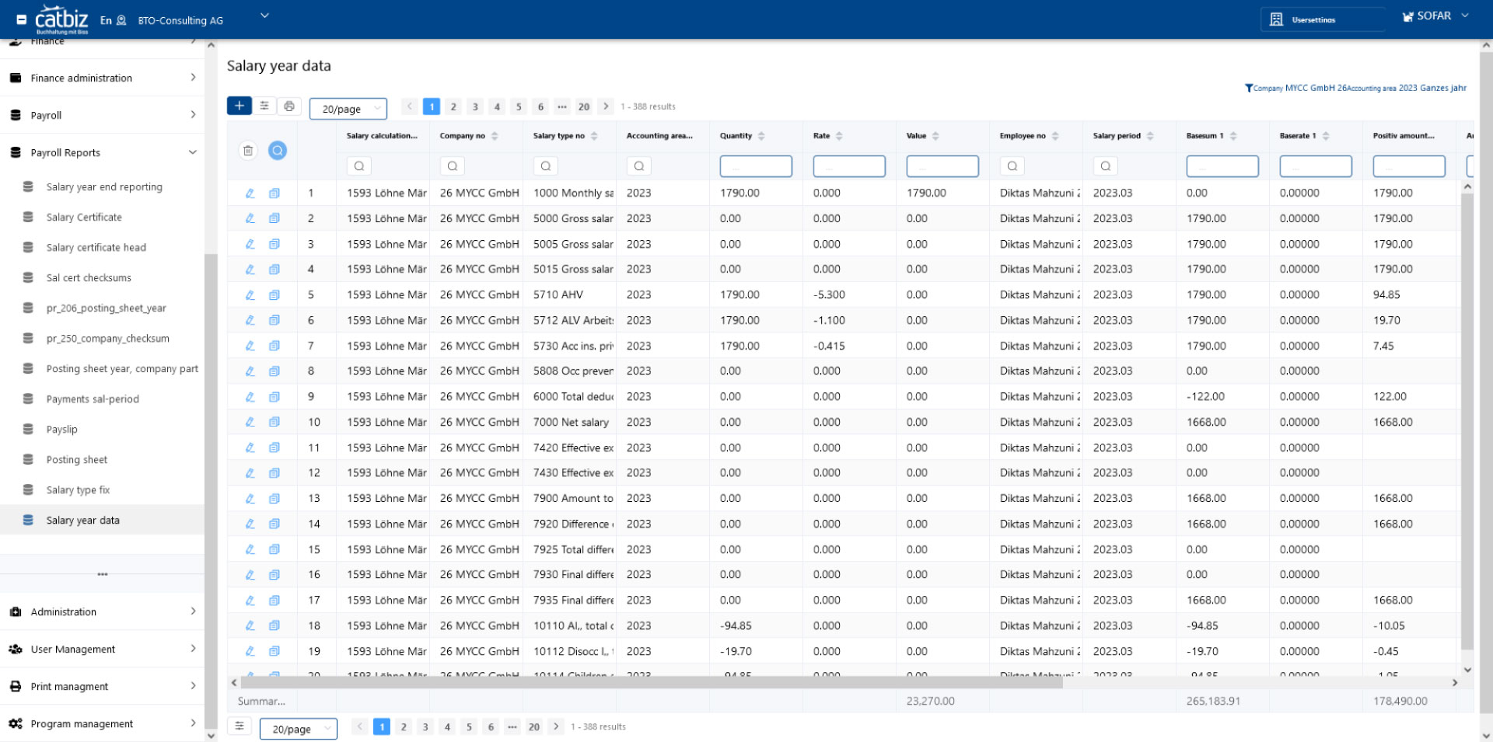This screenshot has height=742, width=1493.
Task: Click the Usersettings building icon
Action: pos(1276,19)
